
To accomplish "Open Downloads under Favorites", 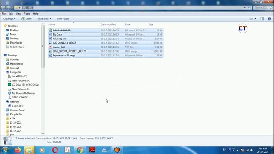I will [x=16, y=43].
